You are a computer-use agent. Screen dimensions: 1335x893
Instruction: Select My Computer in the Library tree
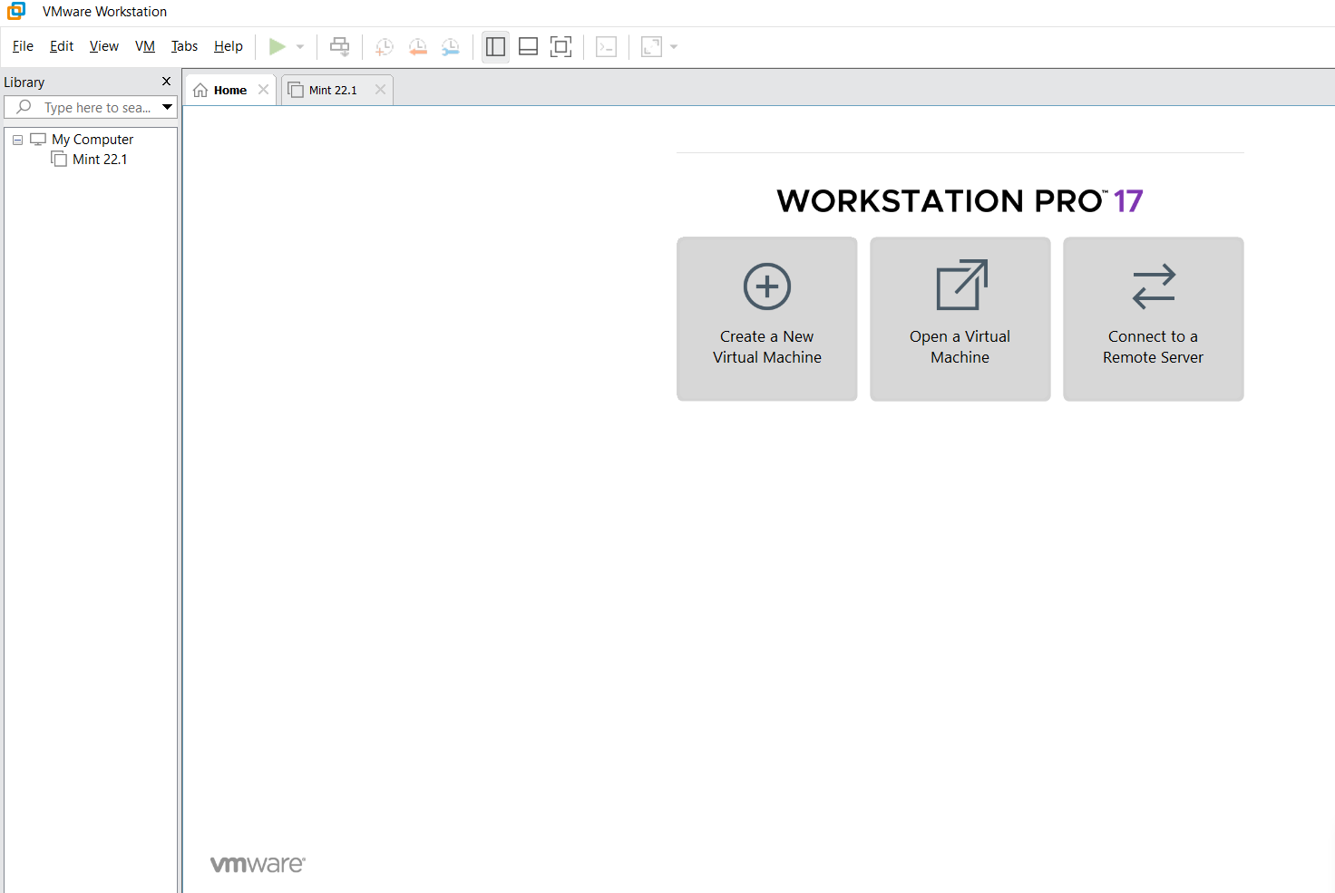(93, 140)
